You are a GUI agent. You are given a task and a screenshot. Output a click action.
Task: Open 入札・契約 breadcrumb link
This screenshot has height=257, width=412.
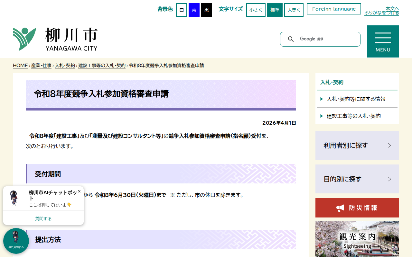click(65, 66)
